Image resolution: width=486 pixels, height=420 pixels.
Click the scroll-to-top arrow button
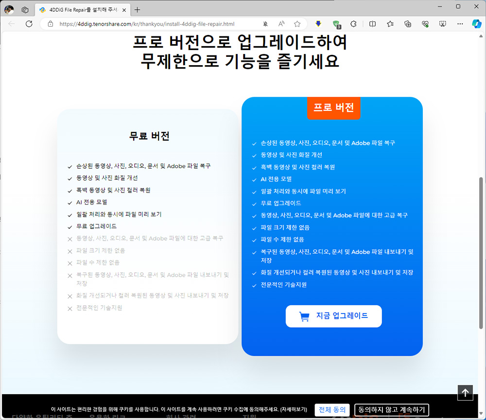465,393
